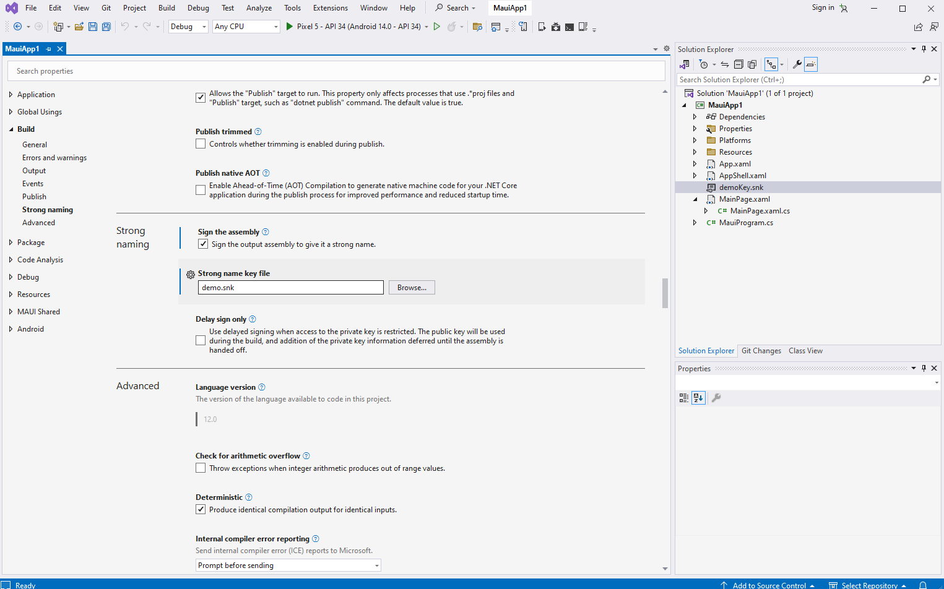This screenshot has height=589, width=944.
Task: Open the Extensions menu
Action: (330, 8)
